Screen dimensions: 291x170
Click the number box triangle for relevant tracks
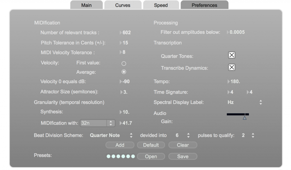pyautogui.click(x=120, y=33)
